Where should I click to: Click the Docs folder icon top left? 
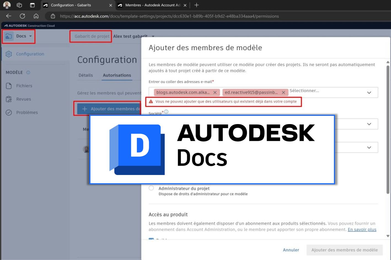point(9,36)
